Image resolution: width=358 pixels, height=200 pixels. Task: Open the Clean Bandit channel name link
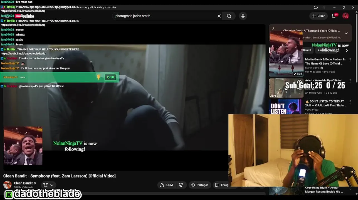click(23, 183)
